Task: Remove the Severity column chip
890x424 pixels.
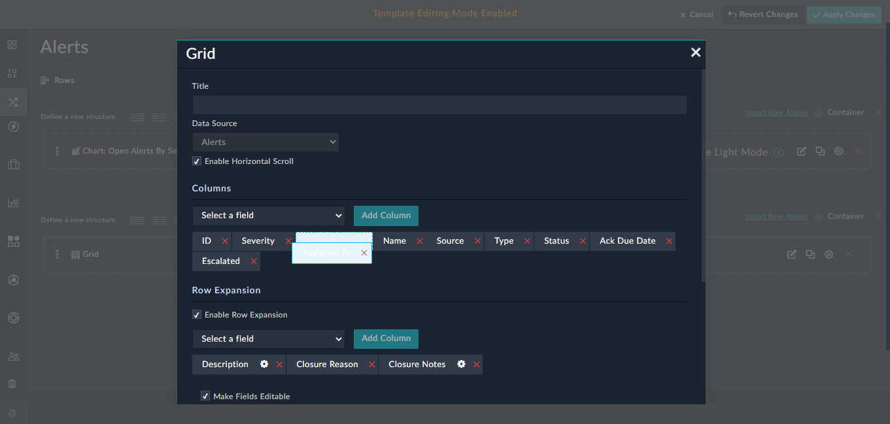Action: [x=288, y=241]
